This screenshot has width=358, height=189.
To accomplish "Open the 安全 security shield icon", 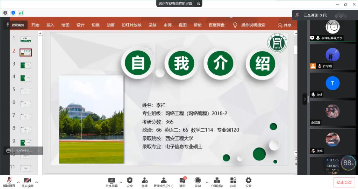I will tap(130, 182).
